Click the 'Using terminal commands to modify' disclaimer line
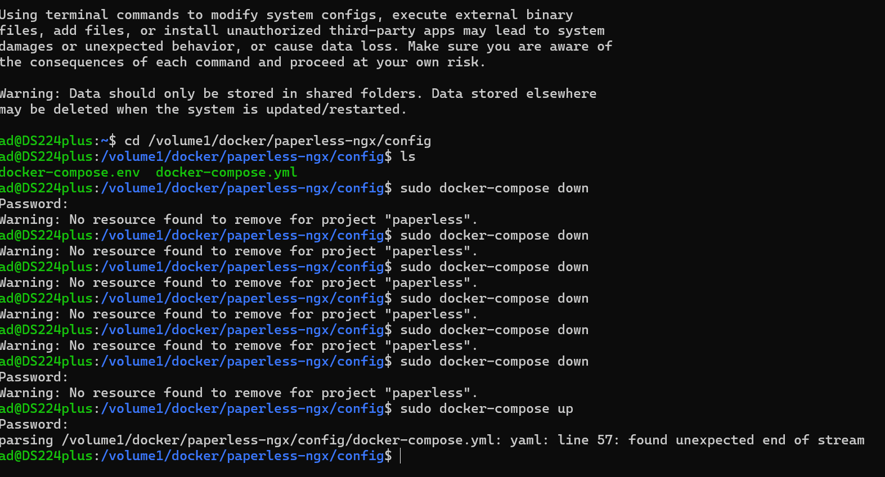The height and width of the screenshot is (477, 885). coord(286,15)
